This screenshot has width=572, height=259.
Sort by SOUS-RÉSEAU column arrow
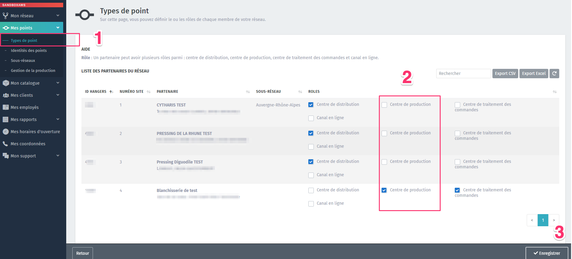tap(300, 92)
